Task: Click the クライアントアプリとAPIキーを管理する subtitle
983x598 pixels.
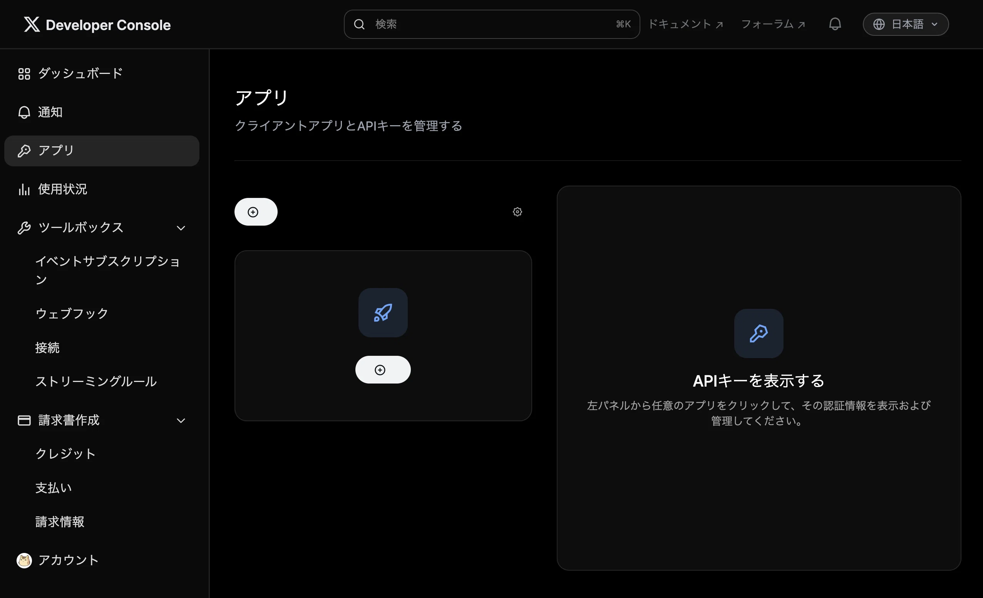Action: point(348,126)
